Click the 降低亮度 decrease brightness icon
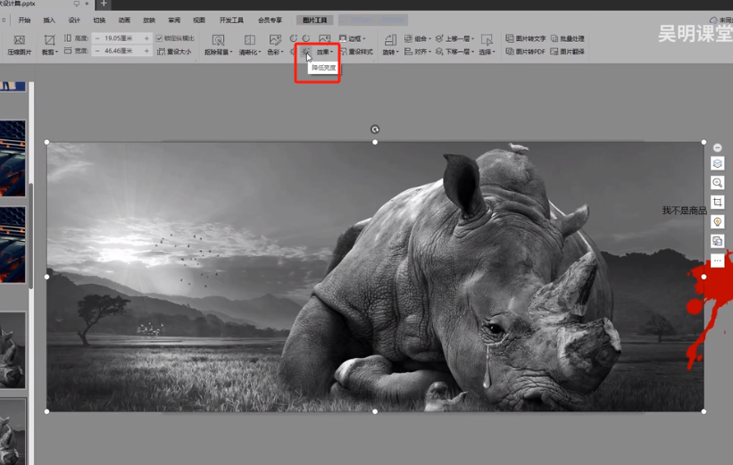The width and height of the screenshot is (733, 465). click(x=304, y=52)
